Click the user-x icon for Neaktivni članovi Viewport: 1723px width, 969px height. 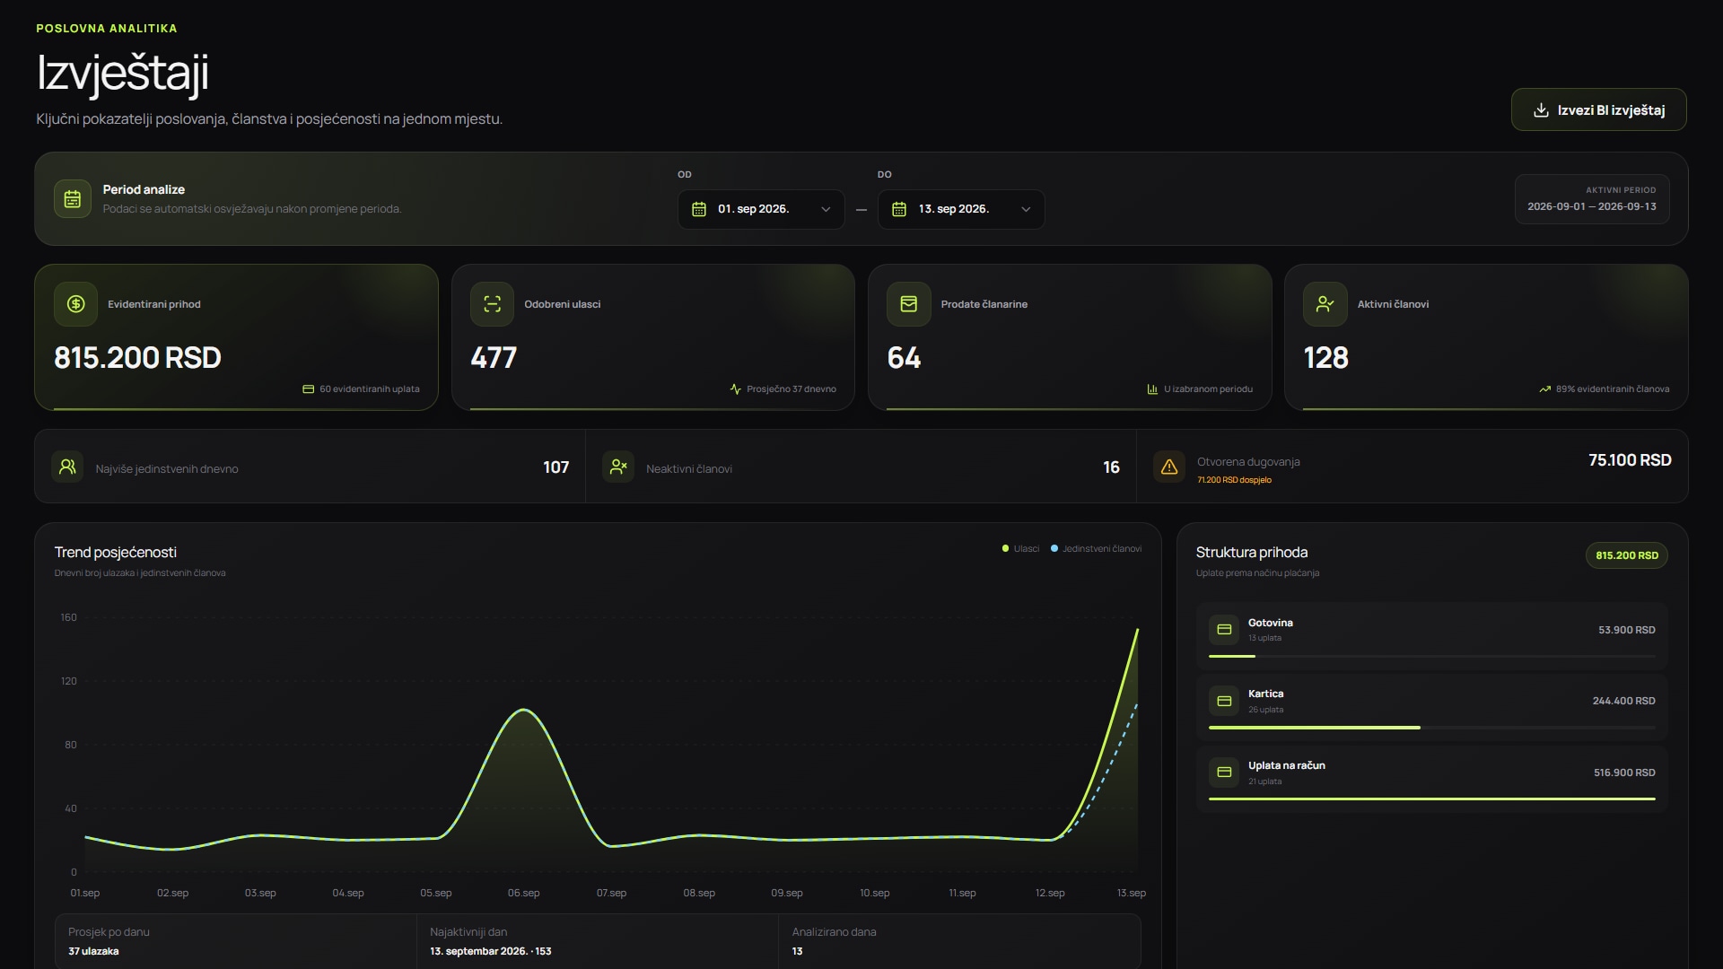click(618, 467)
